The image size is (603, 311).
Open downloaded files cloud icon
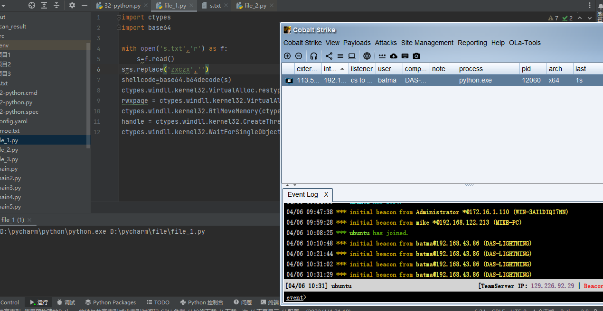pos(394,56)
